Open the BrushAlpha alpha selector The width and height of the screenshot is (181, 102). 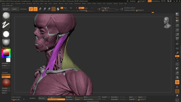pyautogui.click(x=6, y=34)
